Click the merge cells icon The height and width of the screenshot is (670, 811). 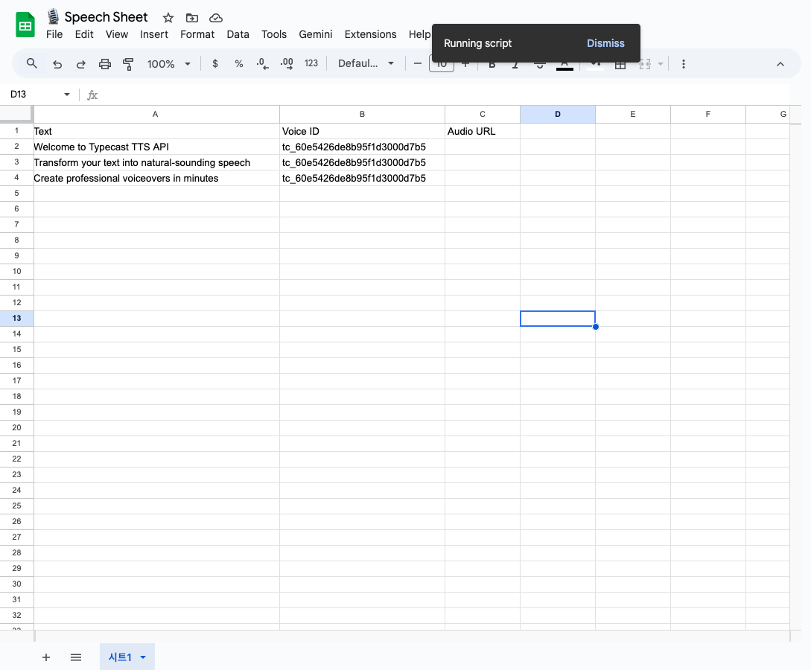[x=644, y=65]
